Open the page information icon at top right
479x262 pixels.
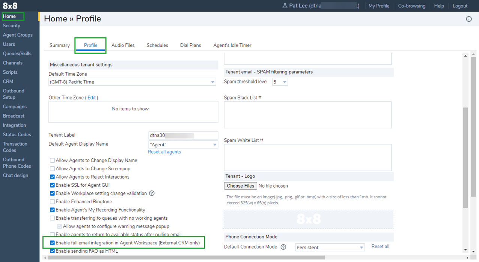coord(468,18)
